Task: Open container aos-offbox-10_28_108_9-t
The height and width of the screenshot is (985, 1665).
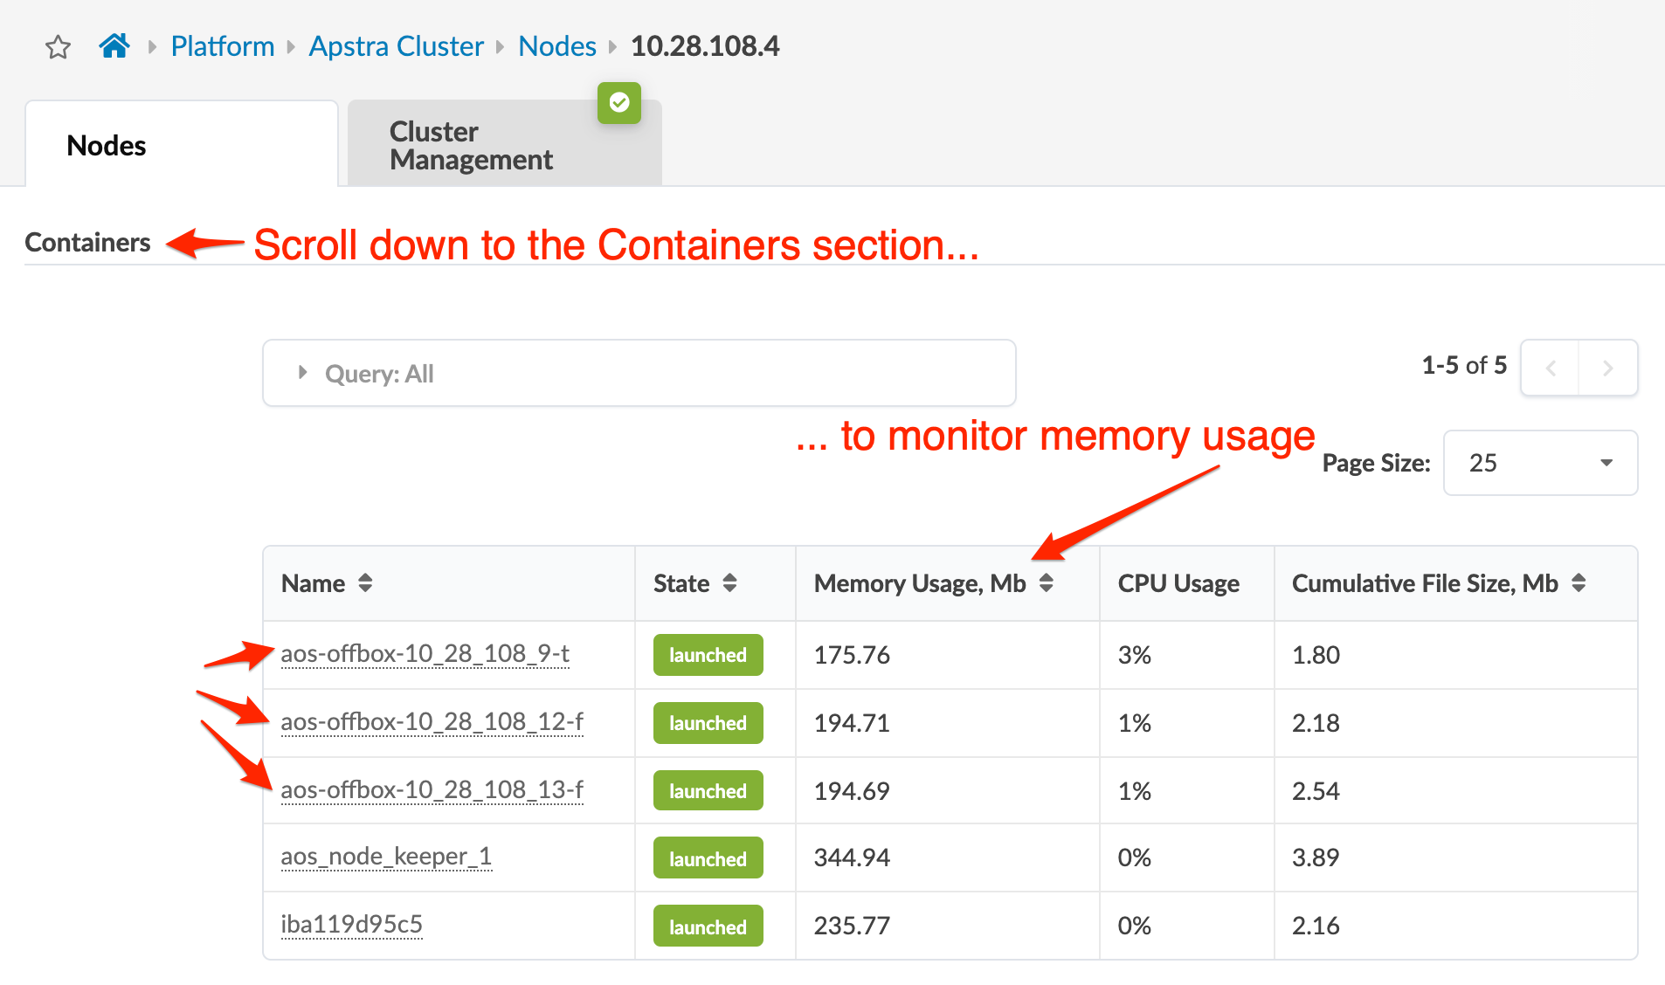Action: [425, 654]
